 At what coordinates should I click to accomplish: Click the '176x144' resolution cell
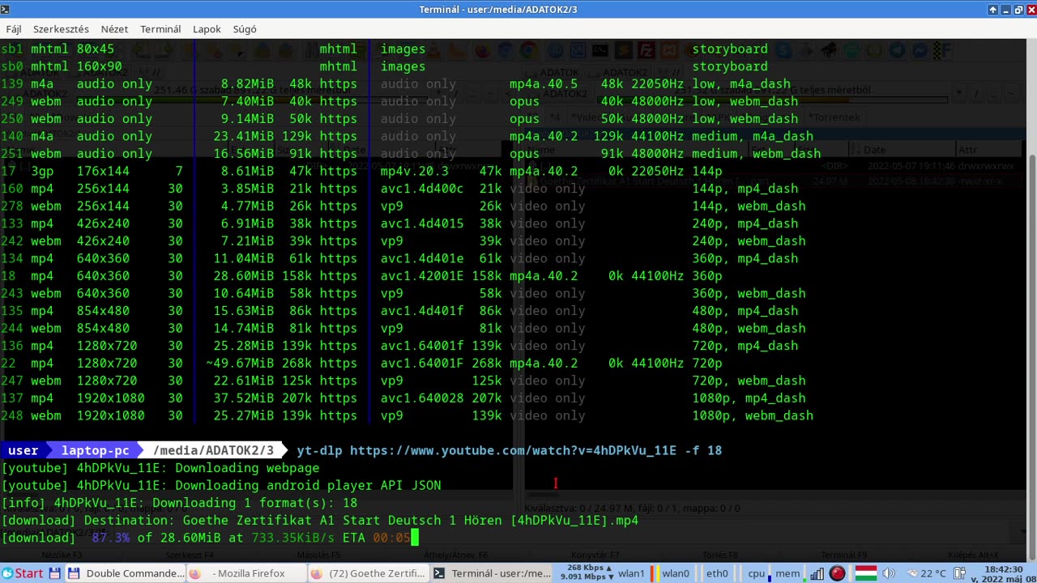click(103, 171)
